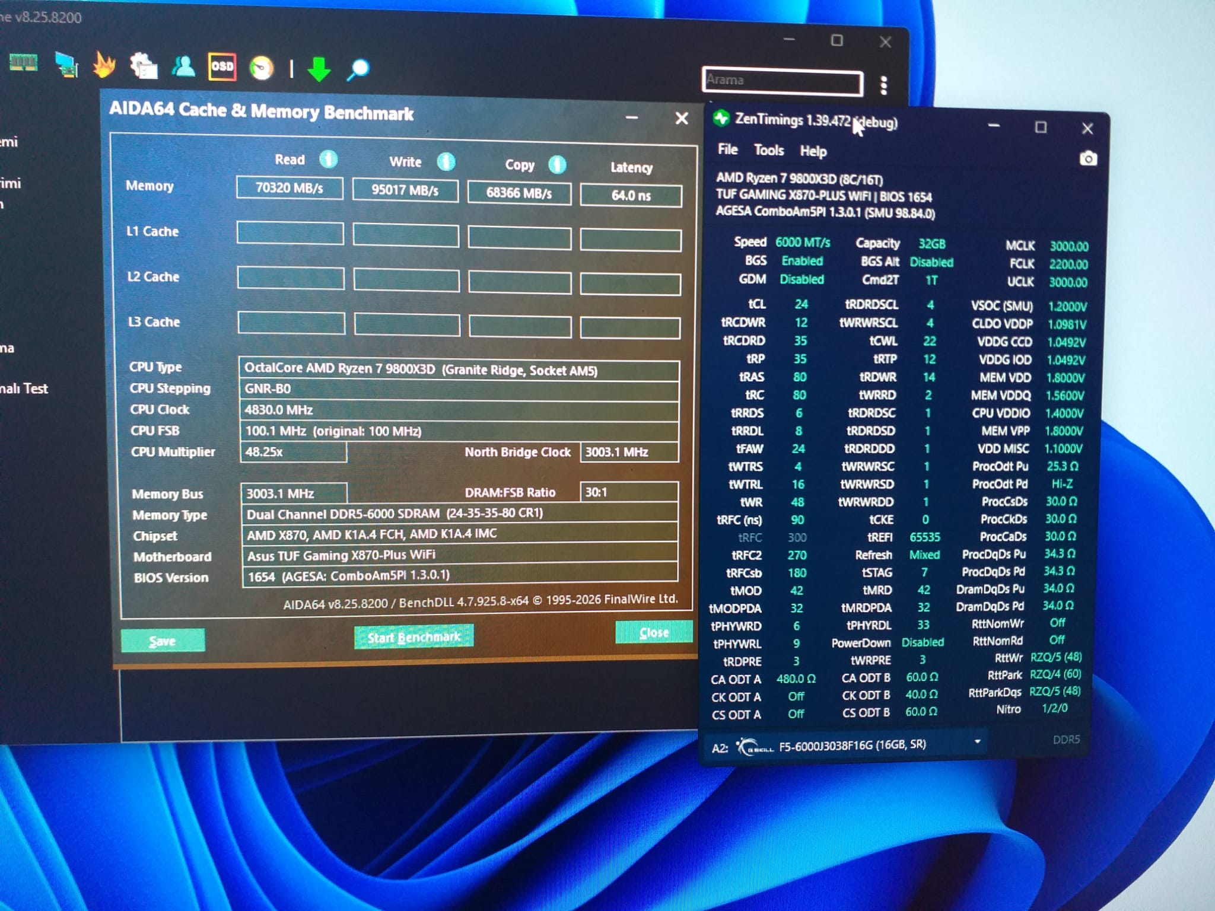Click the info icon next to Write
The height and width of the screenshot is (911, 1215).
(446, 162)
